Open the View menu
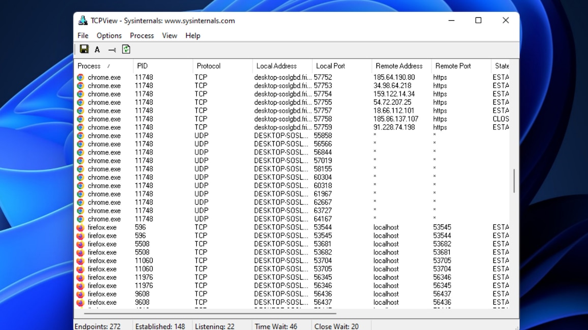The image size is (588, 330). coord(169,36)
